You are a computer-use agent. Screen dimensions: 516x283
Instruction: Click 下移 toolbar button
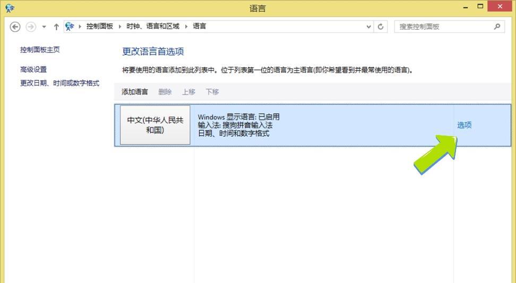[x=212, y=92]
